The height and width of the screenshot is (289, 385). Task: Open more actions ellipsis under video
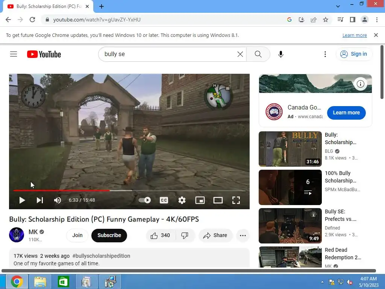[x=243, y=236]
